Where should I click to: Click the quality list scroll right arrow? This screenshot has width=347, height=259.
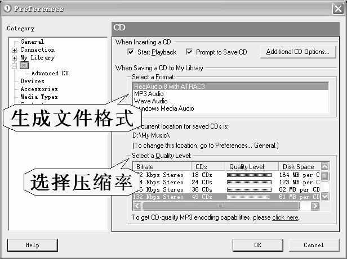click(315, 206)
